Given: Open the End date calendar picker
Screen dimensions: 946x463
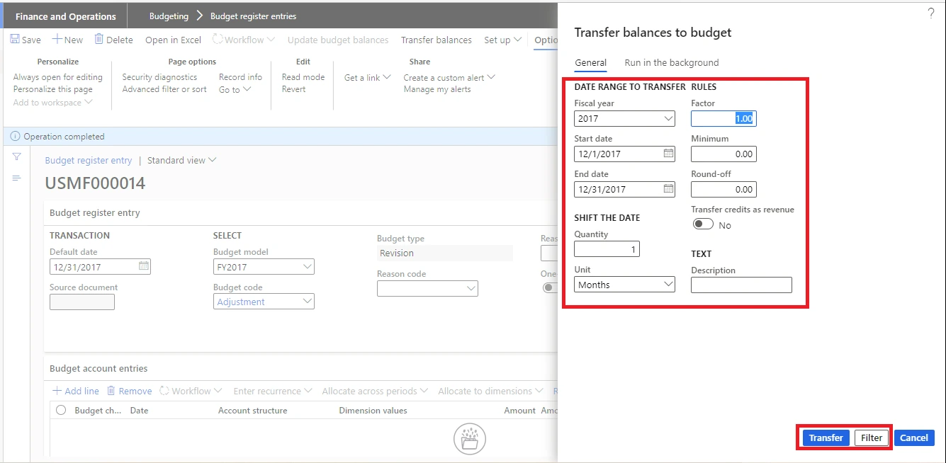Looking at the screenshot, I should (668, 188).
